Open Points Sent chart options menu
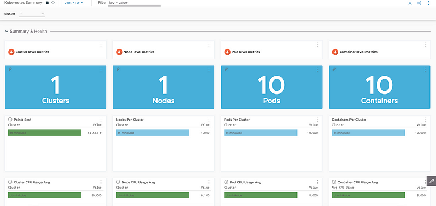The image size is (436, 206). tap(101, 120)
